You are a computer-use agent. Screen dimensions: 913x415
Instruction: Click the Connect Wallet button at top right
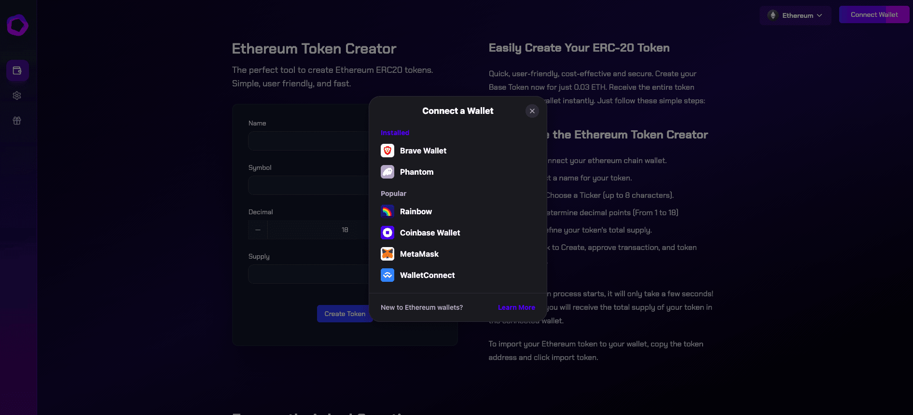(874, 15)
